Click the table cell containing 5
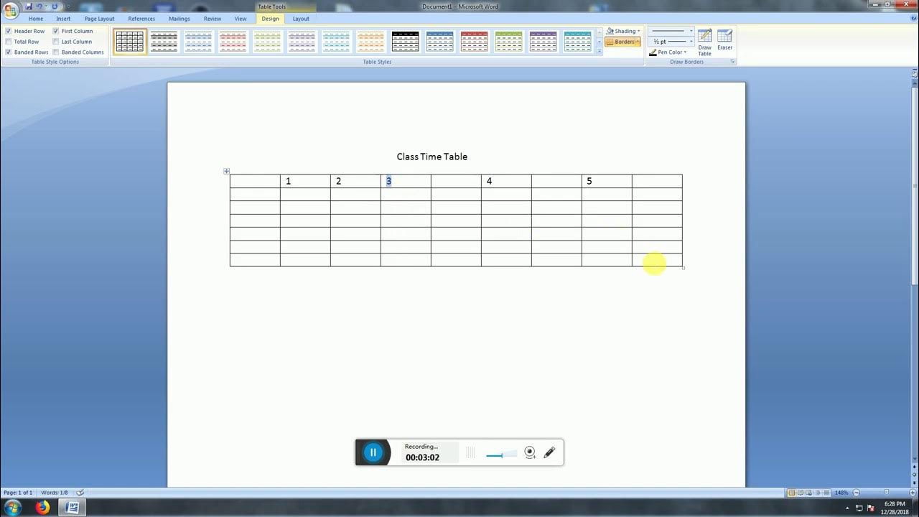Image resolution: width=919 pixels, height=517 pixels. pyautogui.click(x=607, y=181)
